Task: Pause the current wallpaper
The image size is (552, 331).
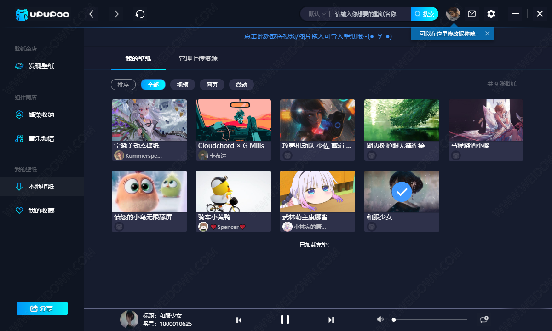Action: (285, 320)
